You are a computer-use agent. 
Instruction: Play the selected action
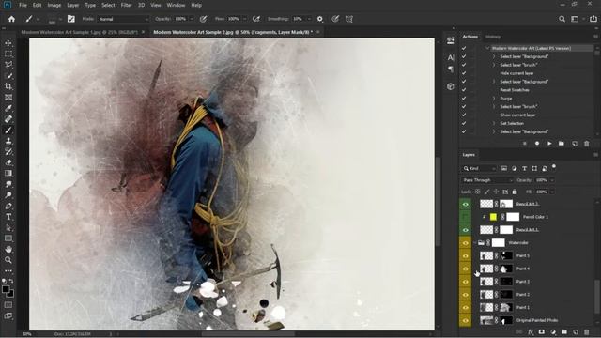[x=549, y=144]
